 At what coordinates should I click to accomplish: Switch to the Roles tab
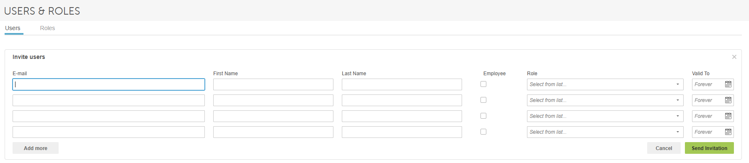47,28
